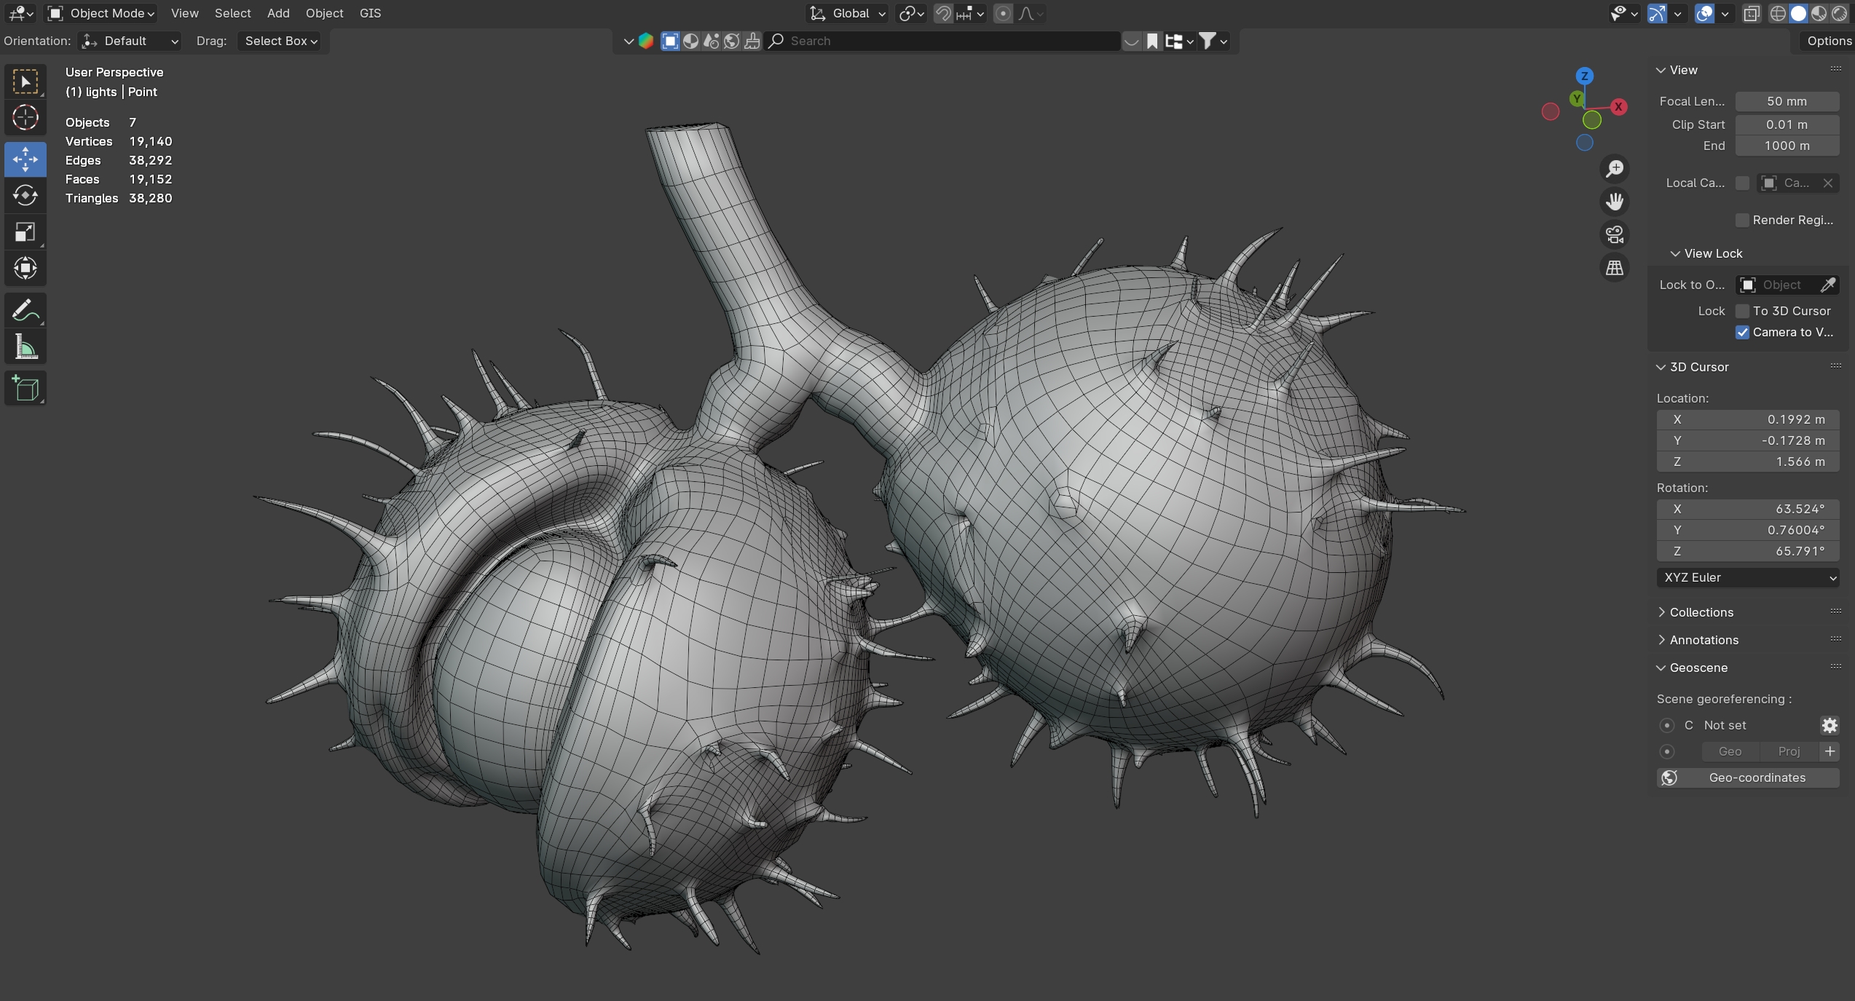Click the Options button

(x=1828, y=41)
